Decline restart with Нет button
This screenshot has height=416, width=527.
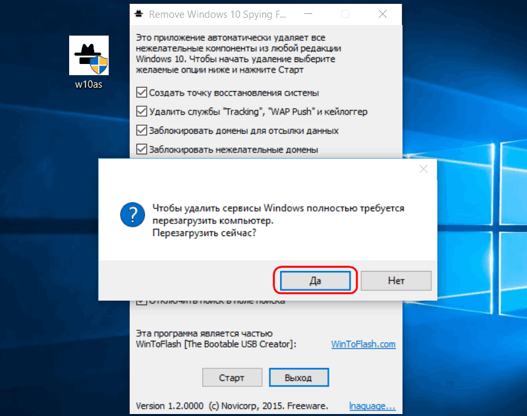click(x=396, y=280)
